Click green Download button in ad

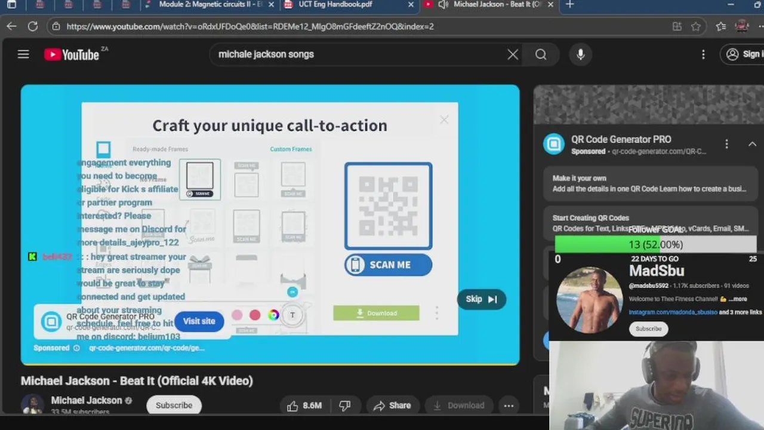click(376, 313)
